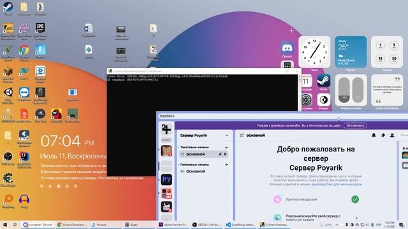This screenshot has width=408, height=229.
Task: Click the right slider in widget
Action: [358, 90]
